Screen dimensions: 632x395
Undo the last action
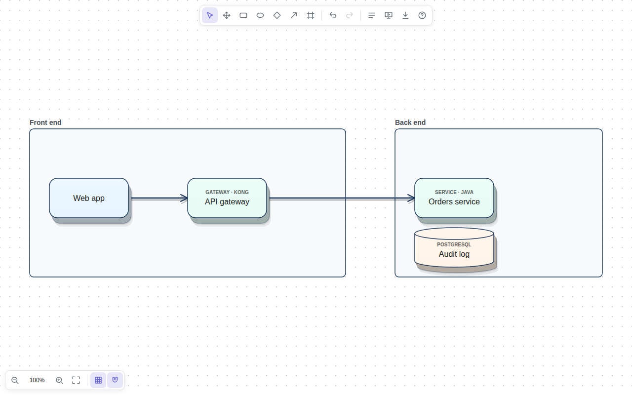(x=333, y=15)
